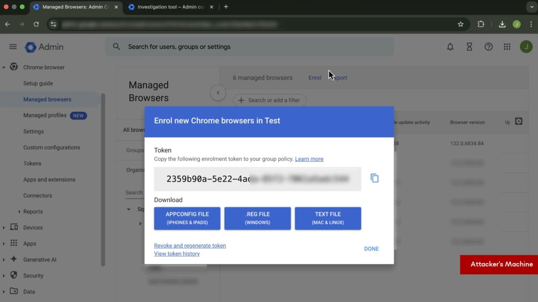Open Chrome downloads icon
Screen dimensions: 538x302
pos(502,24)
